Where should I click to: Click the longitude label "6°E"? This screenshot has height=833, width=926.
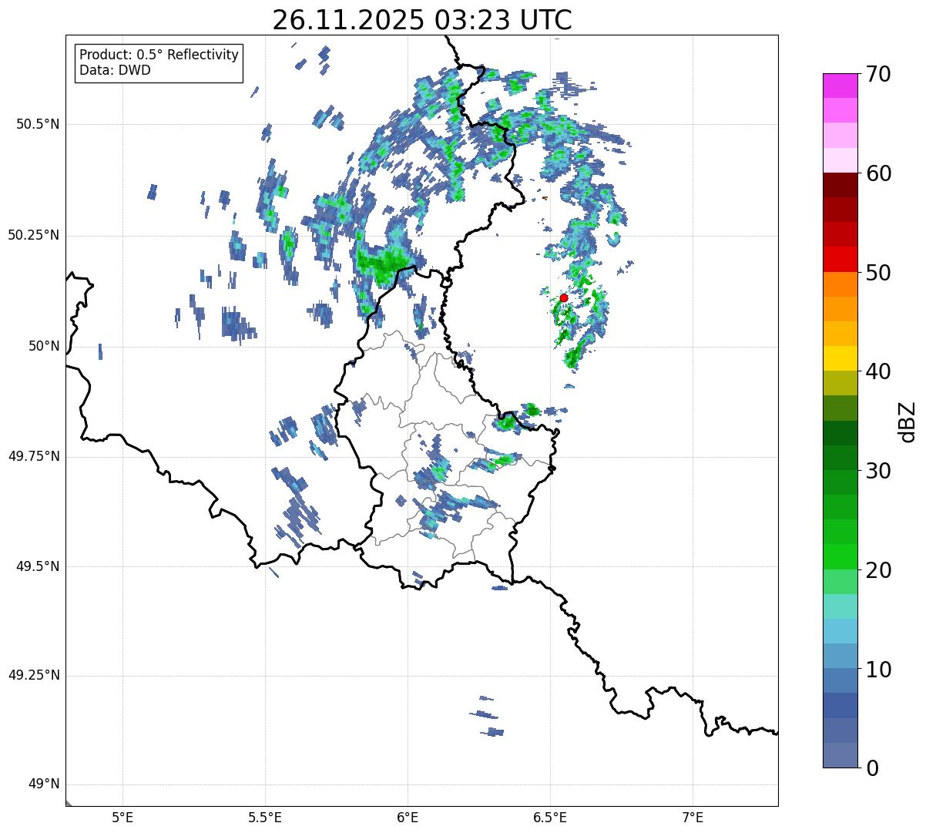[x=408, y=817]
